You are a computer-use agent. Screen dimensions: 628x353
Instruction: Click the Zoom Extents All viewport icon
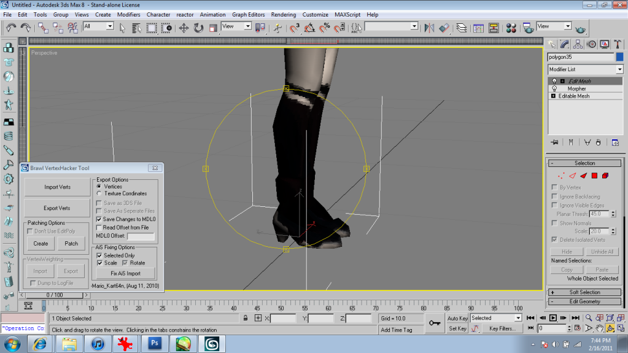[621, 318]
